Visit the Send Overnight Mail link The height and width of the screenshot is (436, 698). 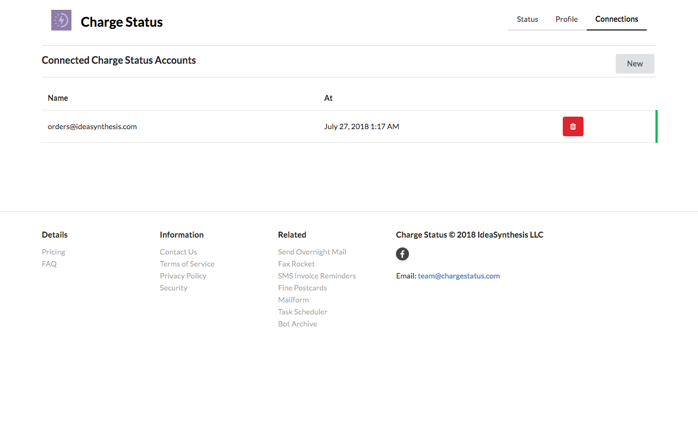[312, 252]
